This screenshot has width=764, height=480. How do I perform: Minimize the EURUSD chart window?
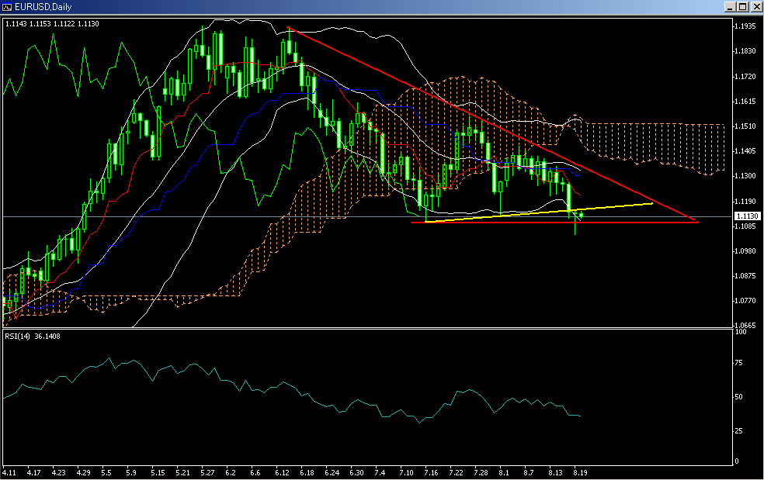point(729,7)
